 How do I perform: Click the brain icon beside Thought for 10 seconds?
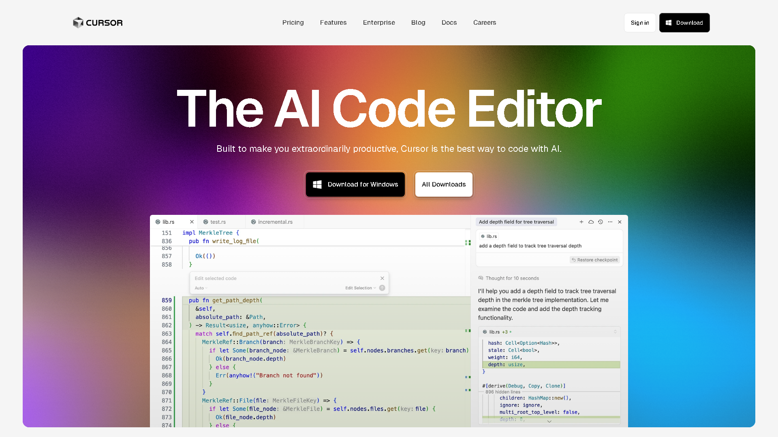(x=481, y=278)
